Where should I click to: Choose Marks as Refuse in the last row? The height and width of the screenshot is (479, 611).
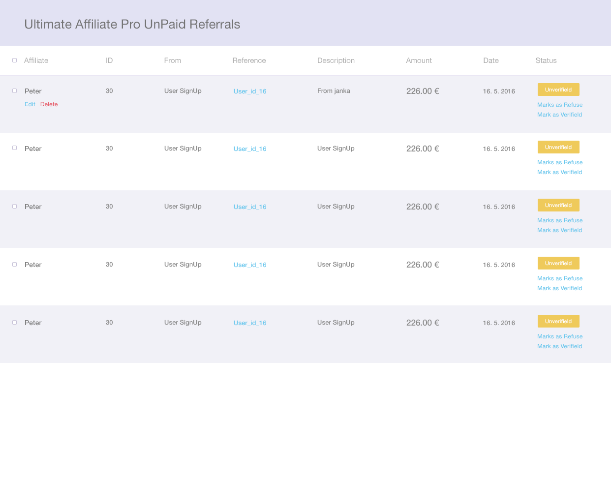pos(560,336)
